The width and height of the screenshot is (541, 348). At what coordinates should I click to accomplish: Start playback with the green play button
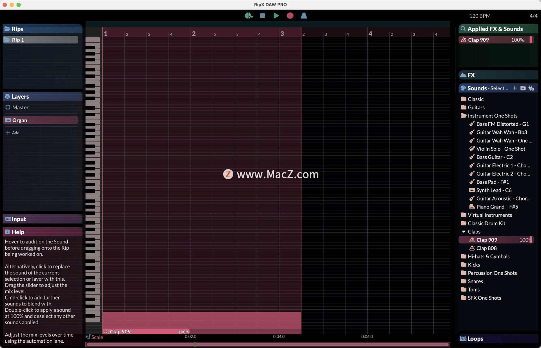coord(276,16)
